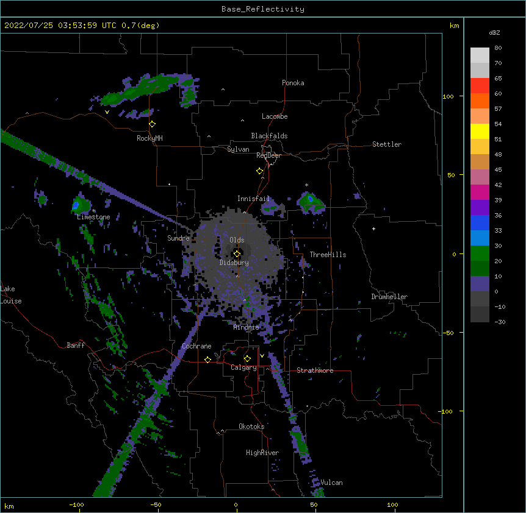Click the white asterisk northeast of Innisfail
526x513 pixels.
[x=306, y=185]
